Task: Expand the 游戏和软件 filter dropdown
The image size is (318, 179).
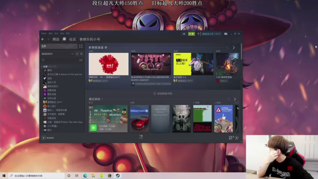Action: [58, 54]
